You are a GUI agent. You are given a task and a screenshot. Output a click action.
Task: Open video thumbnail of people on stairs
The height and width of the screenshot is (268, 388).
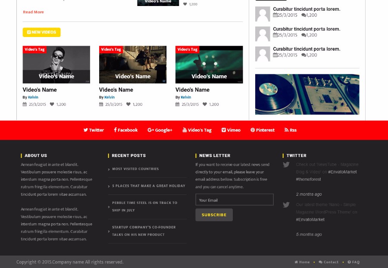(133, 65)
